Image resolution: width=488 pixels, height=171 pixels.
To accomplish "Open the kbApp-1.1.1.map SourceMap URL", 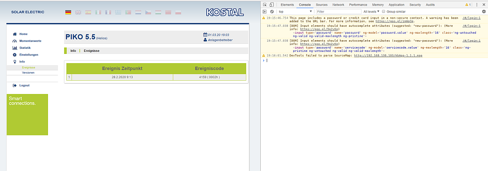I will point(388,55).
